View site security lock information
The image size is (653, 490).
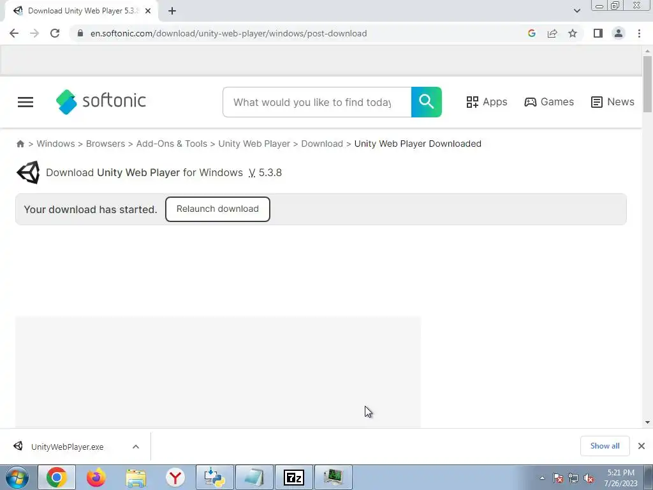pos(80,33)
